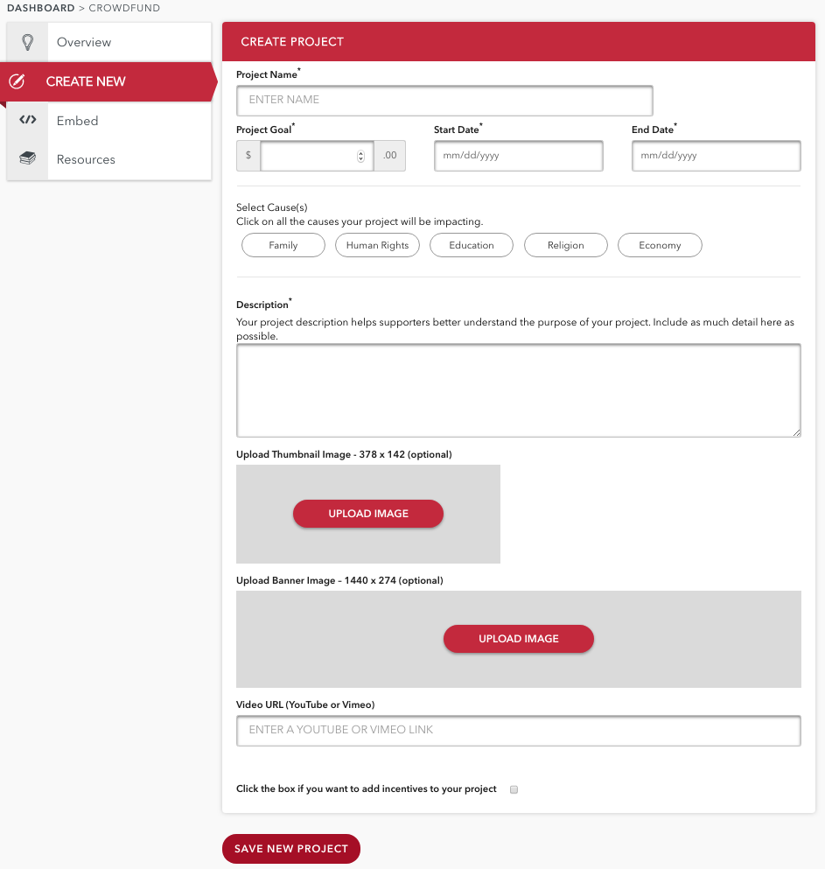Image resolution: width=825 pixels, height=869 pixels.
Task: Click Upload Image for banner
Action: pos(519,639)
